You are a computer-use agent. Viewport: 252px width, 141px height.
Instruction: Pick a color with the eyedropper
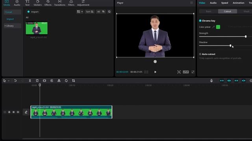pos(213,27)
